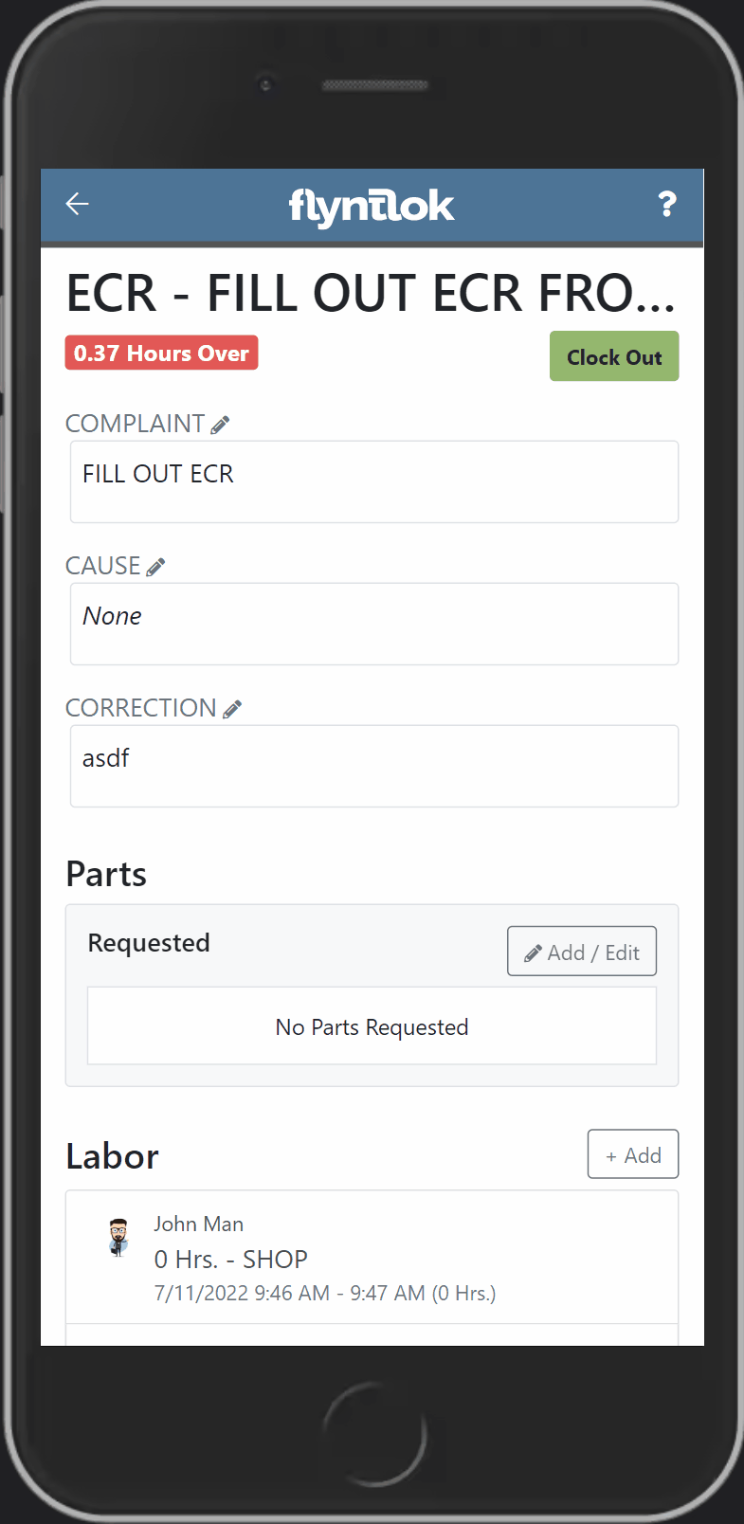Viewport: 744px width, 1524px height.
Task: Click the pencil icon next to CAUSE
Action: [156, 565]
